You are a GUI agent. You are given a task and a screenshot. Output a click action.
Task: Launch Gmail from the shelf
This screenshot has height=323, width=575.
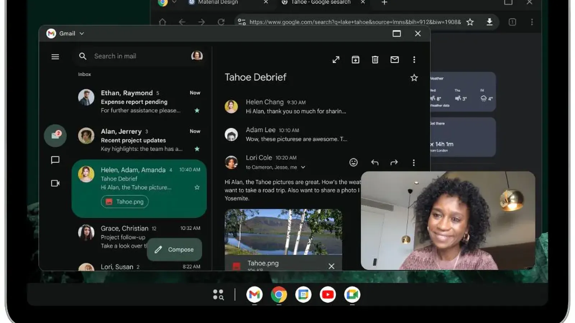pos(254,295)
